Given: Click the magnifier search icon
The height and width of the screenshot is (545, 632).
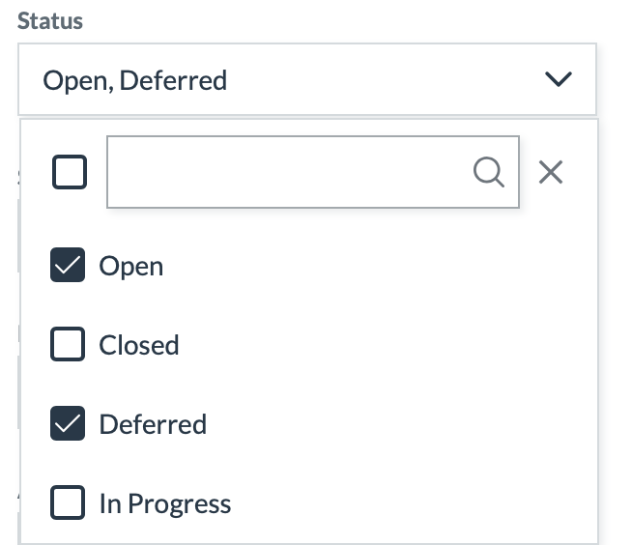Looking at the screenshot, I should tap(489, 172).
